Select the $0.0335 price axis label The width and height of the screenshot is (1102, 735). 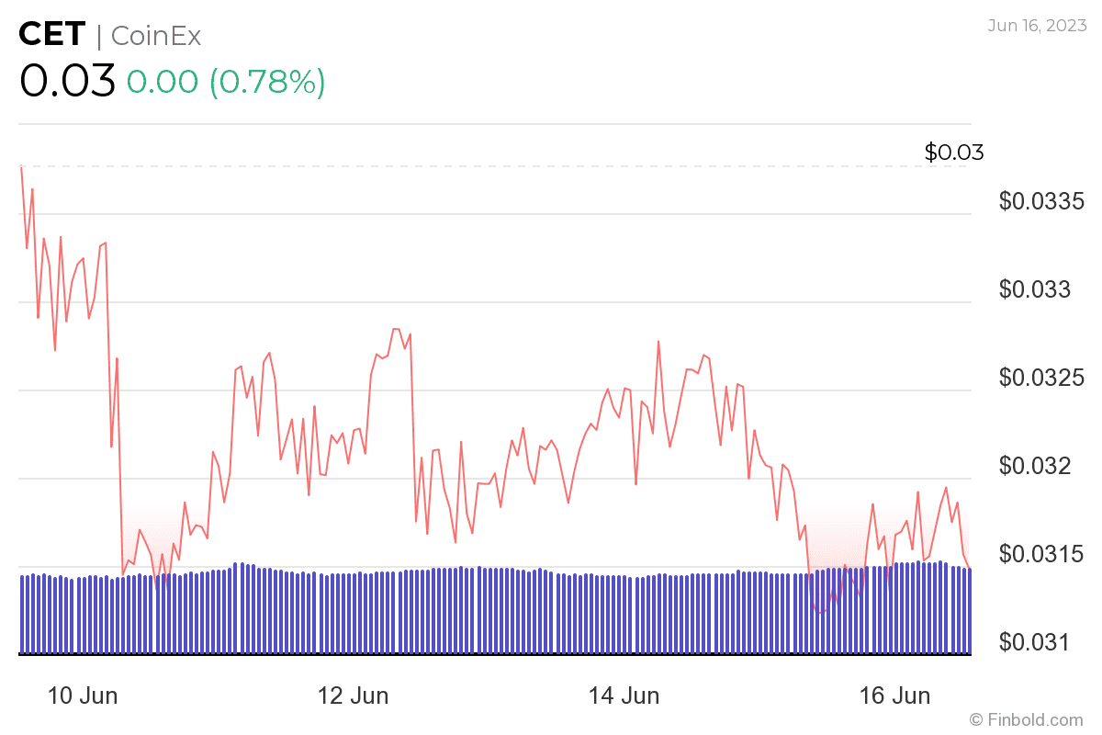point(1047,201)
